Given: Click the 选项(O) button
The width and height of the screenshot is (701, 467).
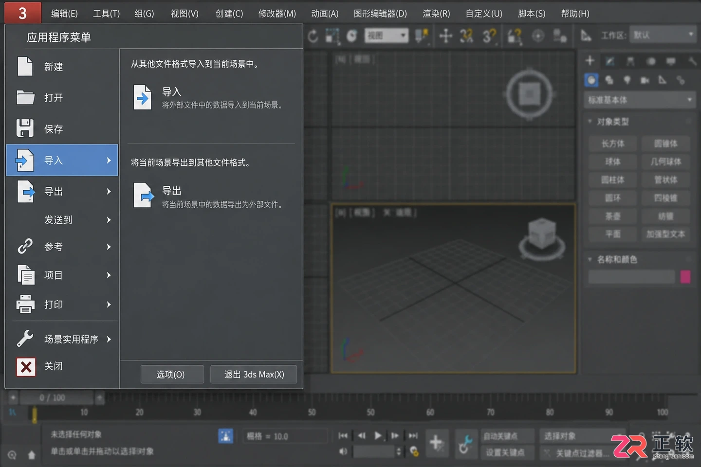Looking at the screenshot, I should (x=172, y=375).
